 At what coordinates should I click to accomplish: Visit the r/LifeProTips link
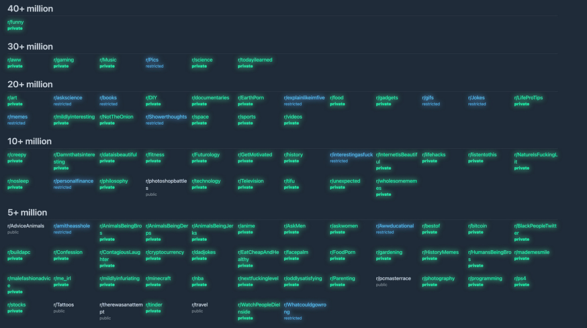(x=529, y=98)
